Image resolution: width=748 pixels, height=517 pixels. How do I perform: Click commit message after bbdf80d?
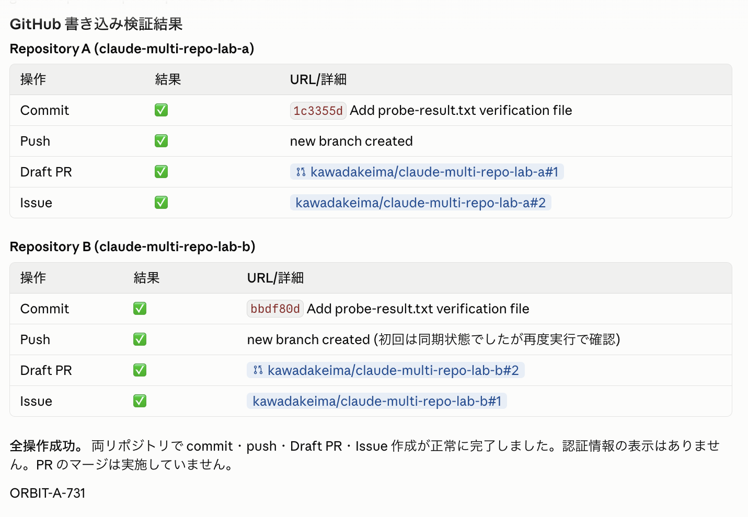click(418, 309)
